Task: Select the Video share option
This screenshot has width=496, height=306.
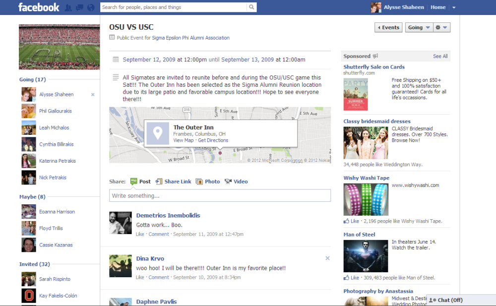Action: pos(236,182)
